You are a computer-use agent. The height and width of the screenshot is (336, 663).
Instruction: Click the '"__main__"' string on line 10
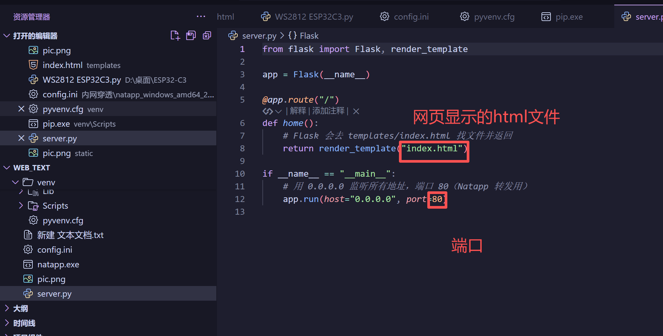(x=365, y=174)
